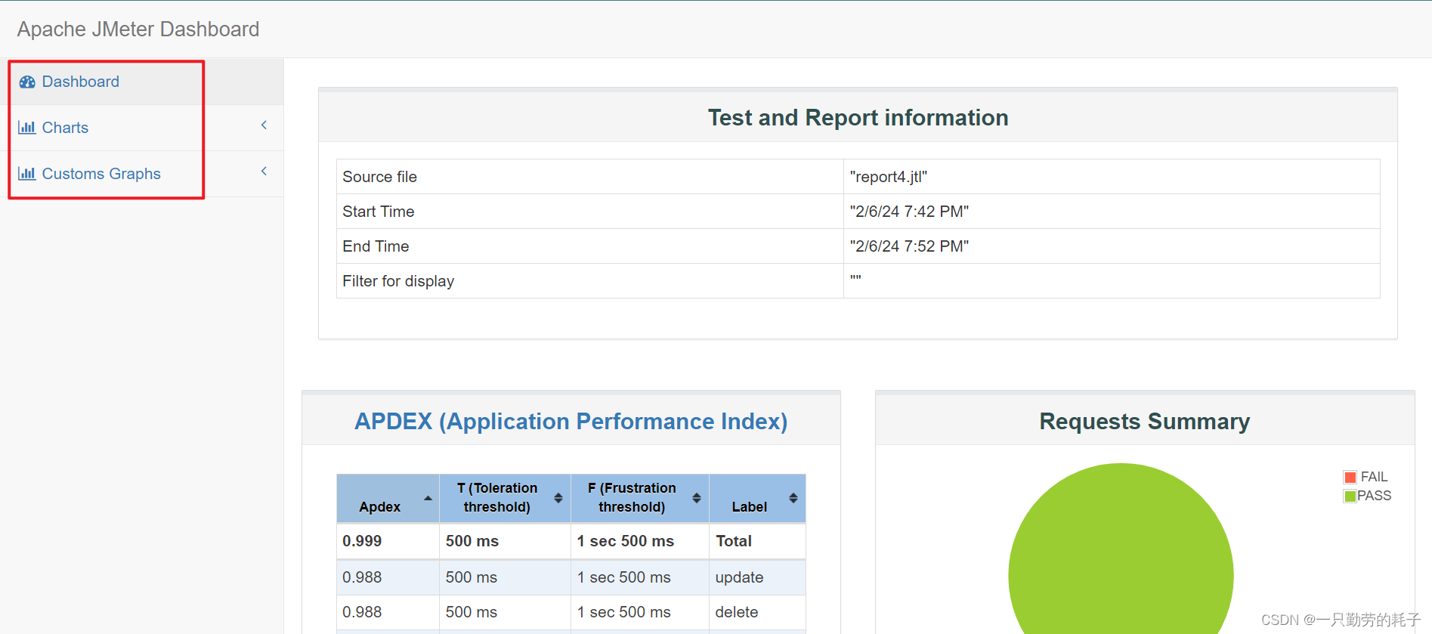Click the Total label cell

point(733,541)
